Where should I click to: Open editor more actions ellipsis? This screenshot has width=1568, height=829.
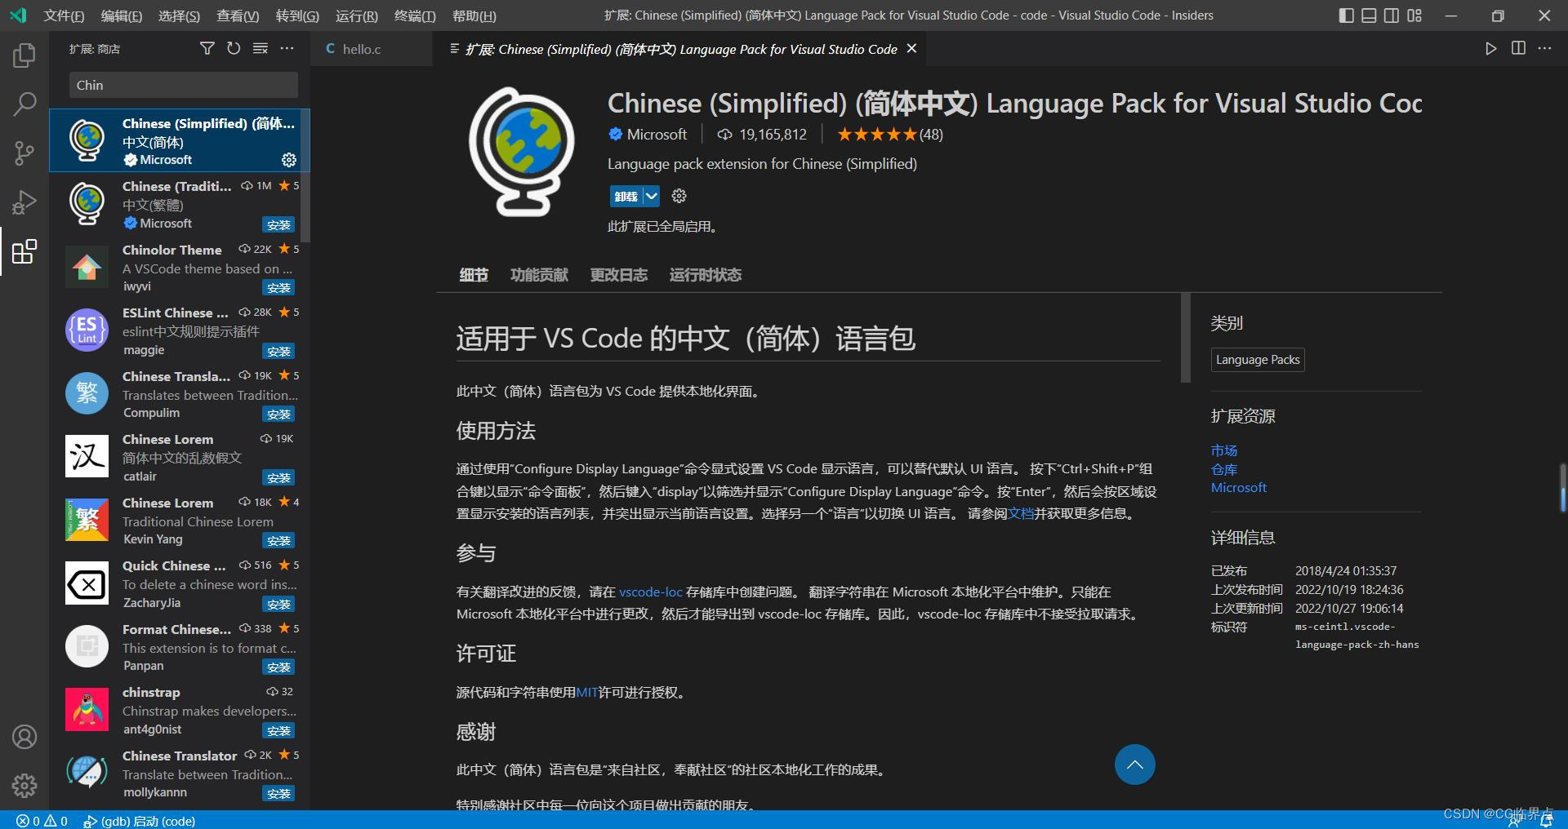1544,49
